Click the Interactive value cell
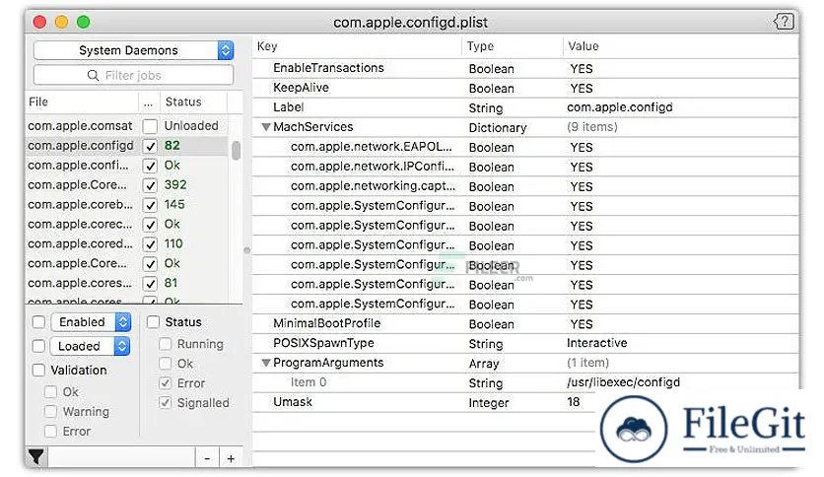Screen dimensions: 824x477 tap(597, 344)
